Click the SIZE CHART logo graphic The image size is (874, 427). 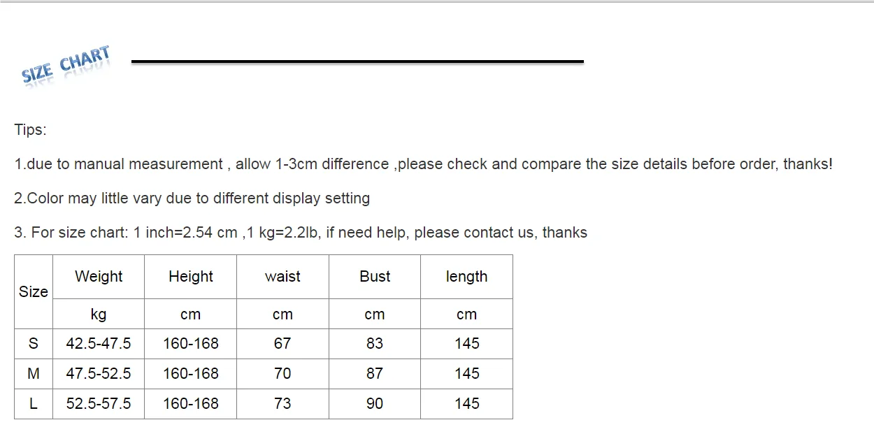click(x=66, y=65)
